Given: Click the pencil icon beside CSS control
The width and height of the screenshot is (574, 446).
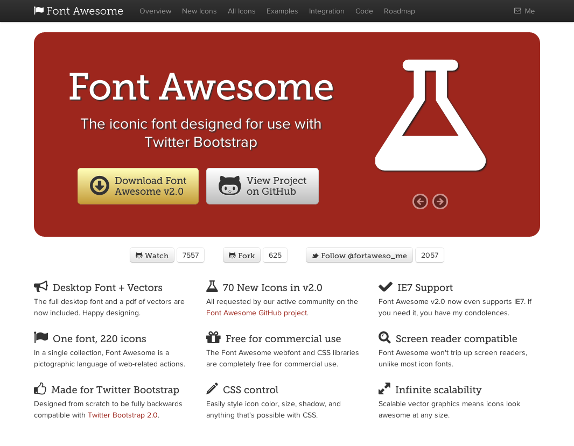Looking at the screenshot, I should 212,388.
